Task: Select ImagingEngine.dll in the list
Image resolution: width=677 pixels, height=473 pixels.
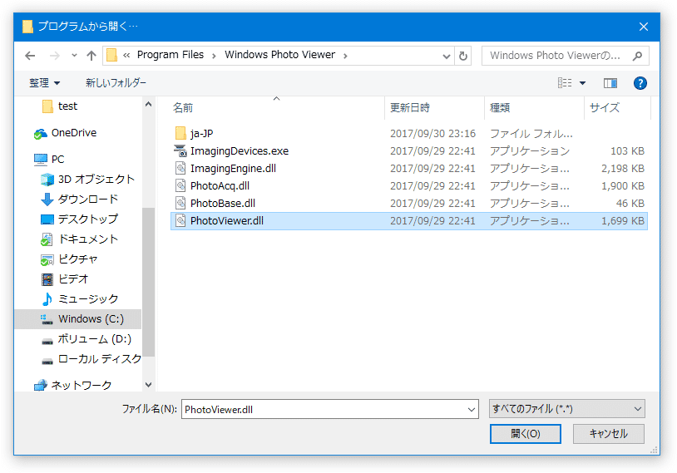Action: tap(409, 168)
